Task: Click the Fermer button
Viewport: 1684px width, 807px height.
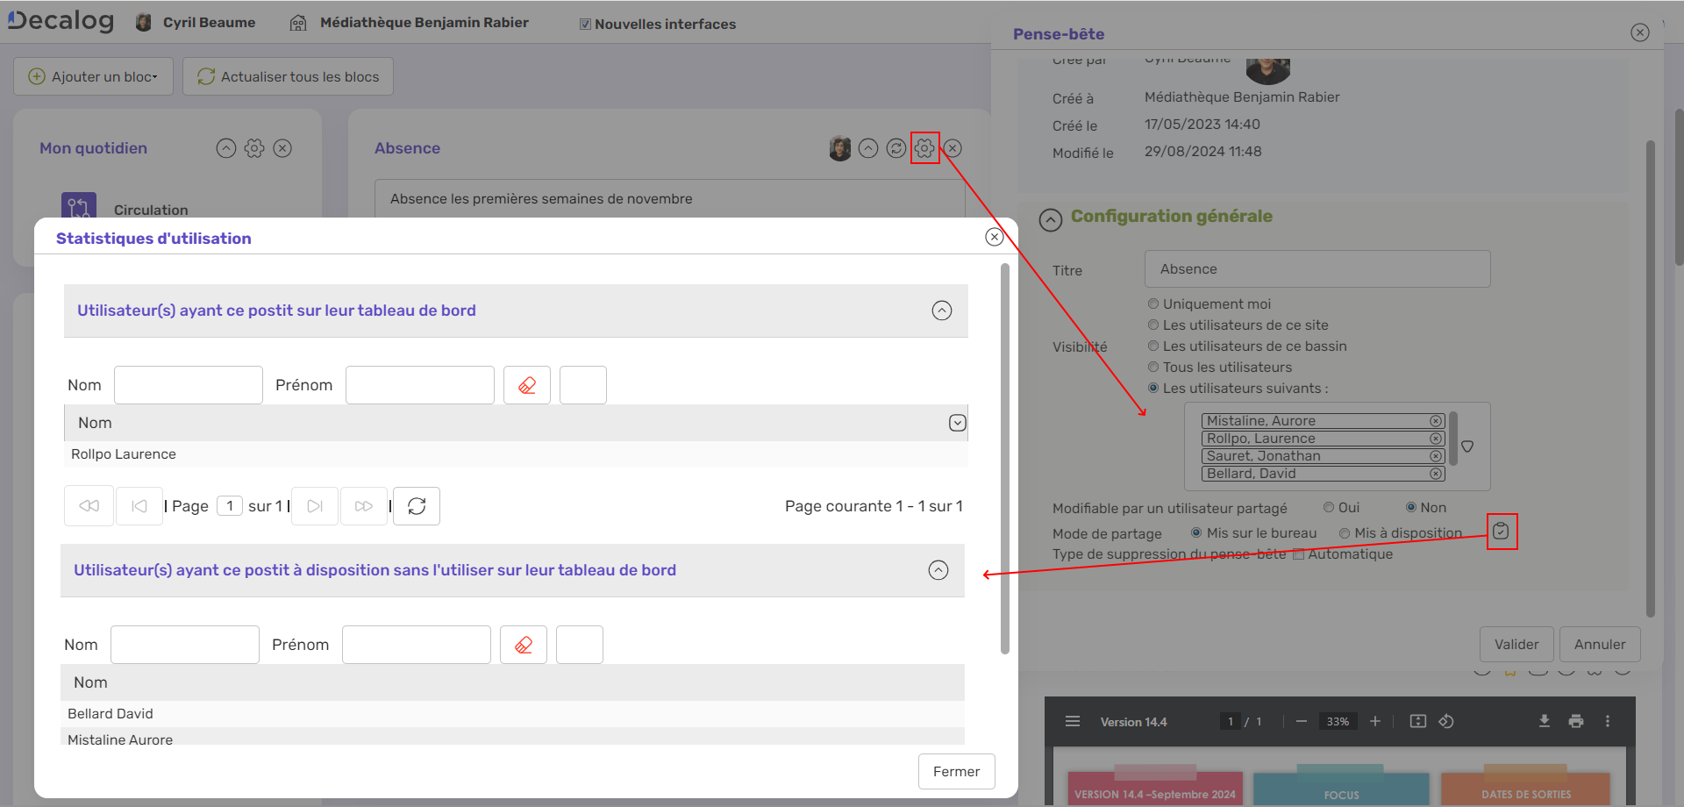Action: pos(956,771)
